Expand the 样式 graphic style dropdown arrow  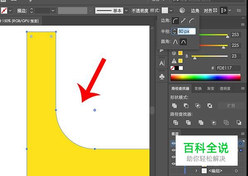click(x=171, y=11)
